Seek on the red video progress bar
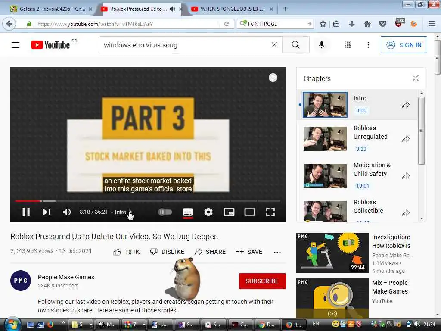This screenshot has height=331, width=441. [28, 201]
